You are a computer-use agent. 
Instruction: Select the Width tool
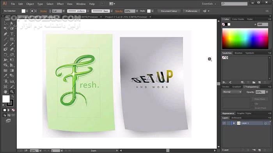[5, 60]
